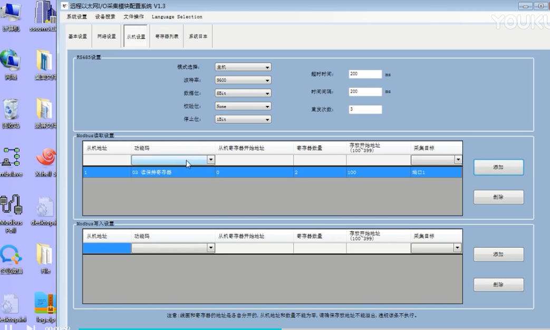Switch to the 寄存器列表 tab

(167, 37)
